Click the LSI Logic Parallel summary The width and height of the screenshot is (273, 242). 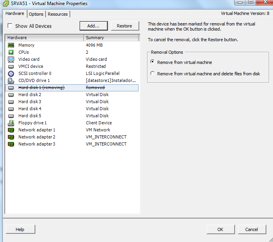(x=103, y=73)
